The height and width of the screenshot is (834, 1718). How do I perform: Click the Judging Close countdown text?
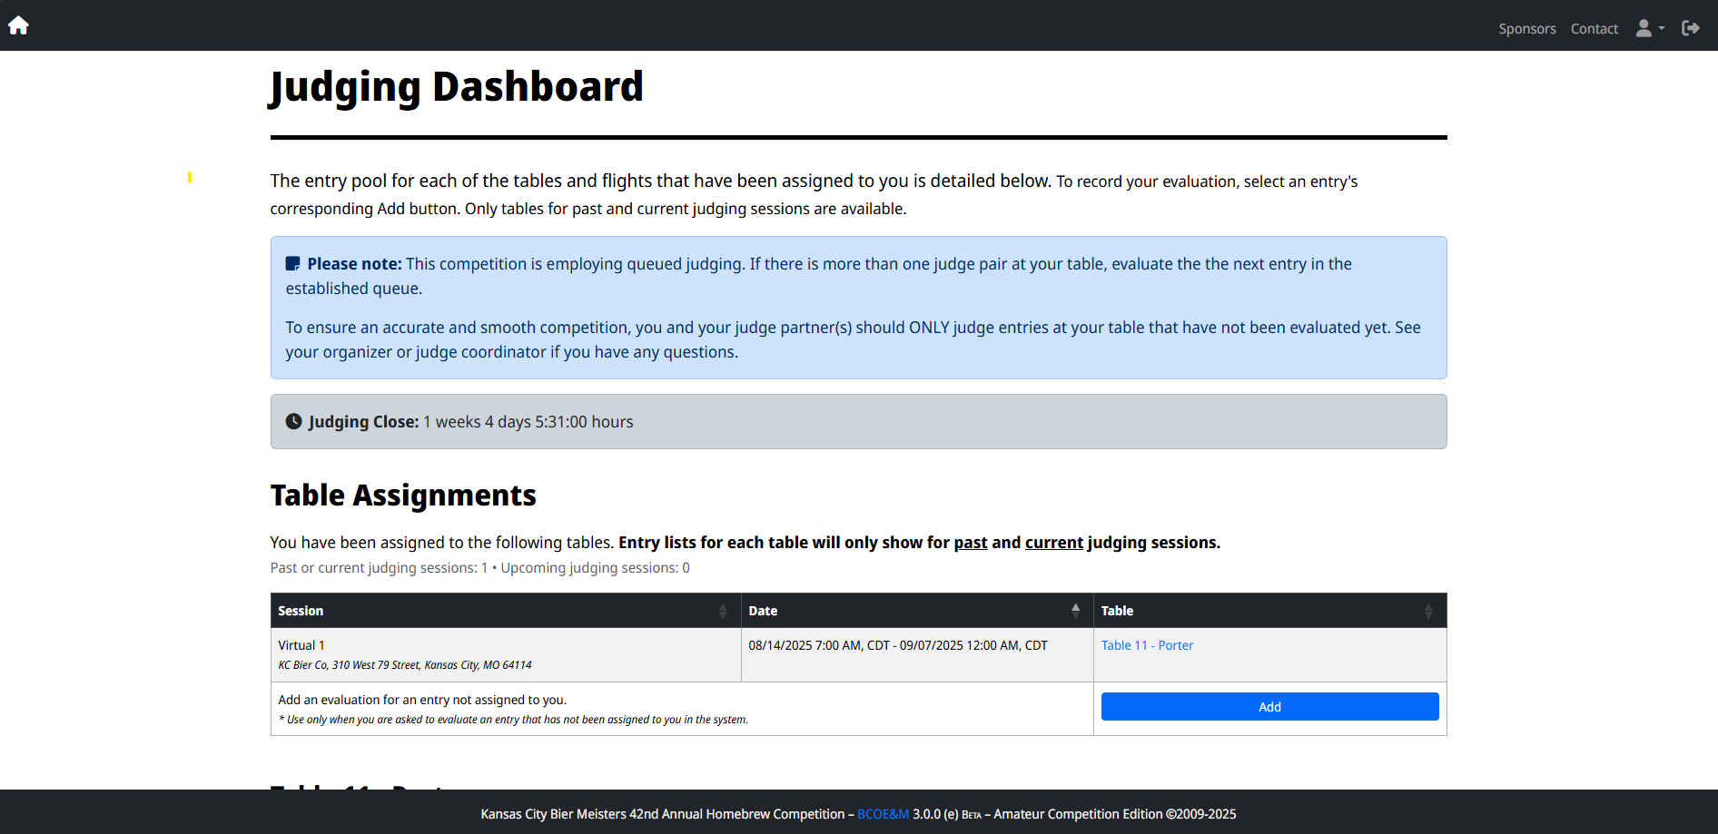point(528,422)
